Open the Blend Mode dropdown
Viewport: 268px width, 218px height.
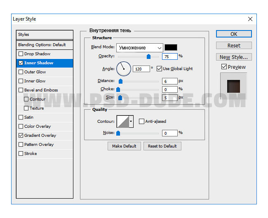[140, 48]
